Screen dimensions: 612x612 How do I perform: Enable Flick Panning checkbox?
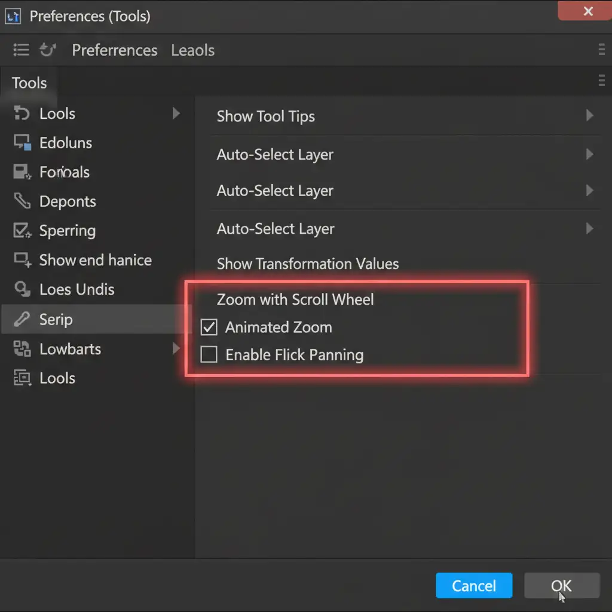209,355
